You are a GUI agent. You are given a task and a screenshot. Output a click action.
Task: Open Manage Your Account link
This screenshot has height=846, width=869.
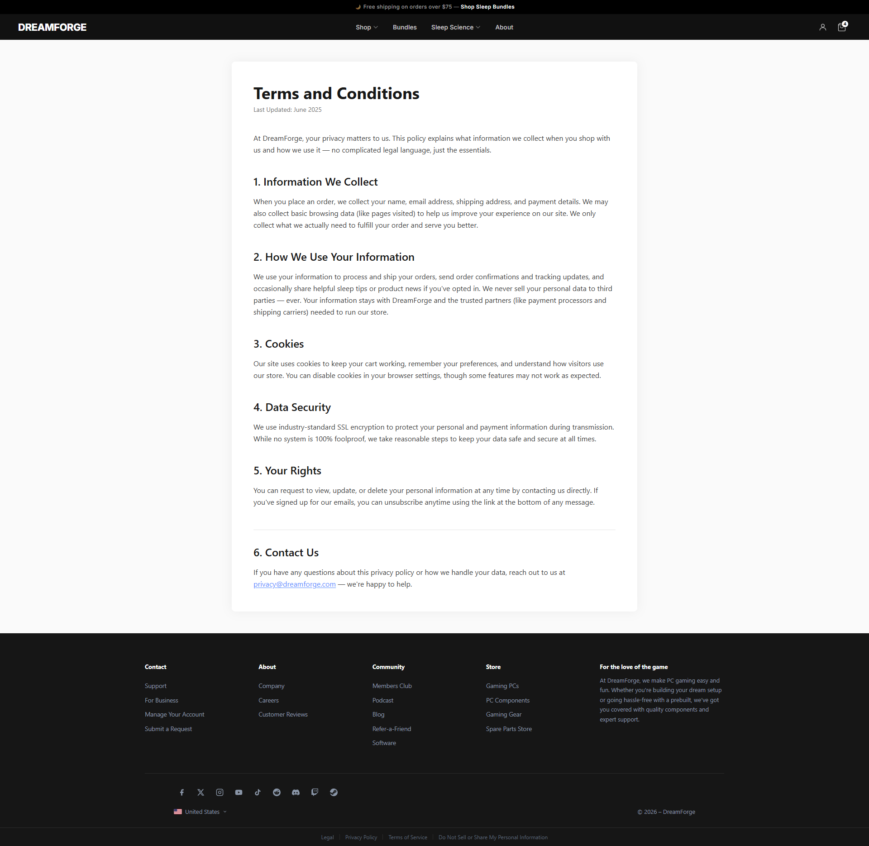(175, 714)
